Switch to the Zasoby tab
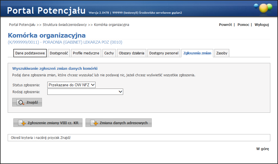 [x=222, y=53]
